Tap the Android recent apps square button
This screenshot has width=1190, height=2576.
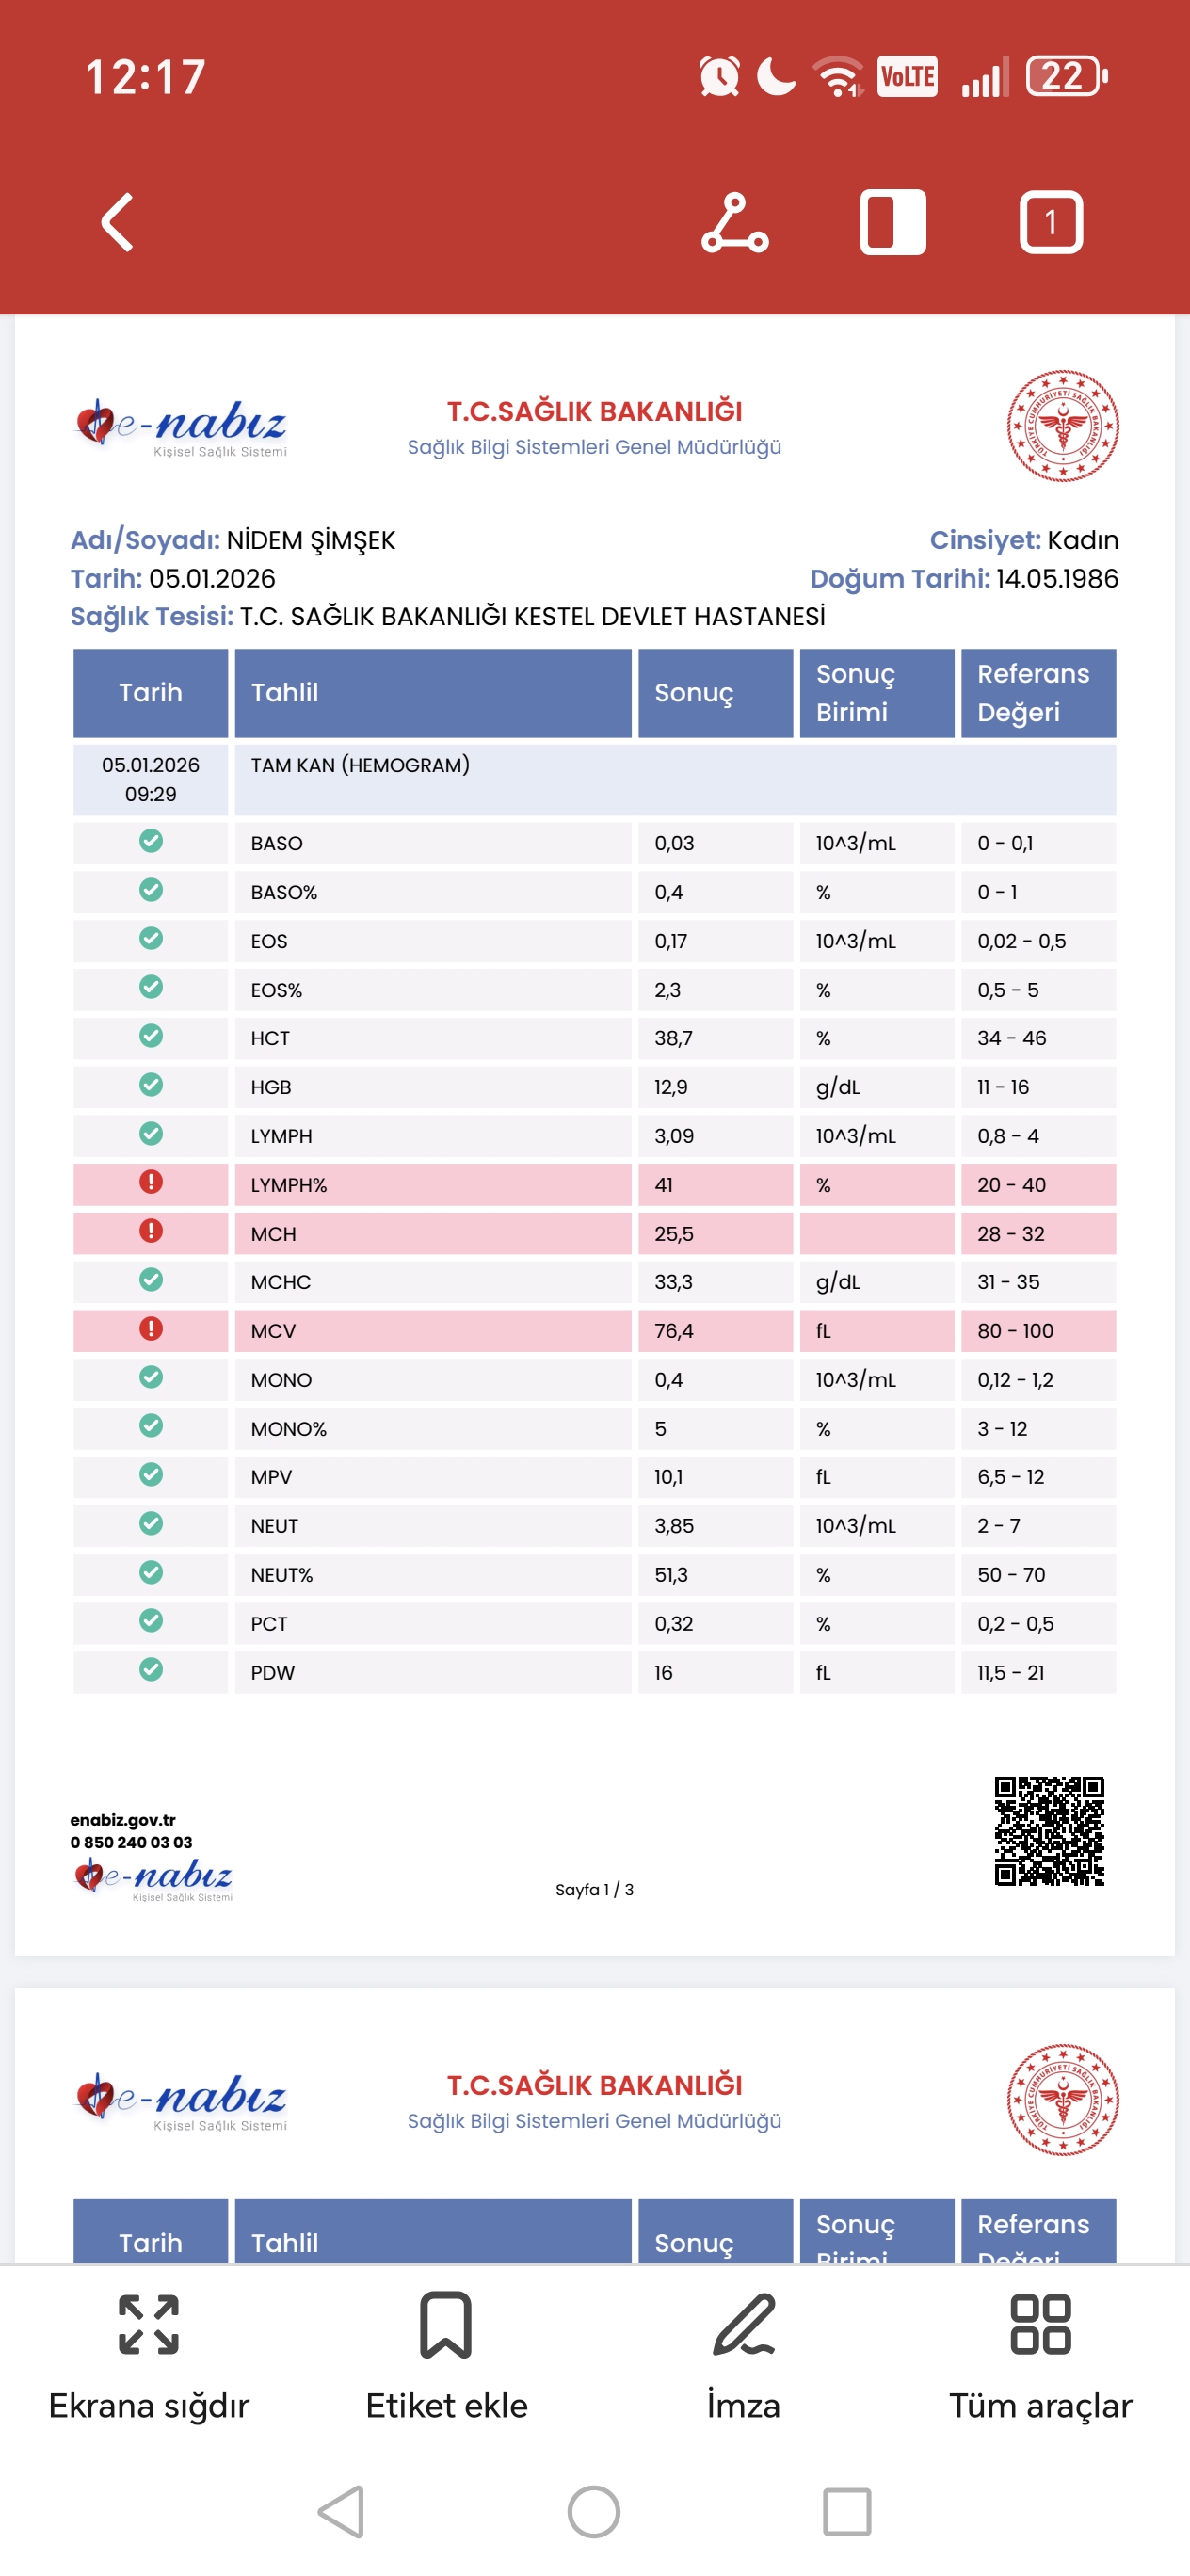(847, 2512)
